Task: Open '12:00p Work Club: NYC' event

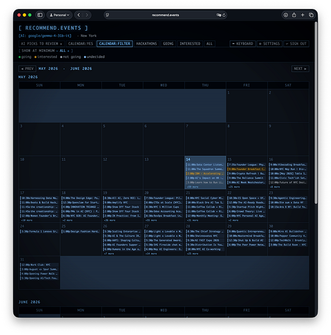Action: [x=39, y=265]
